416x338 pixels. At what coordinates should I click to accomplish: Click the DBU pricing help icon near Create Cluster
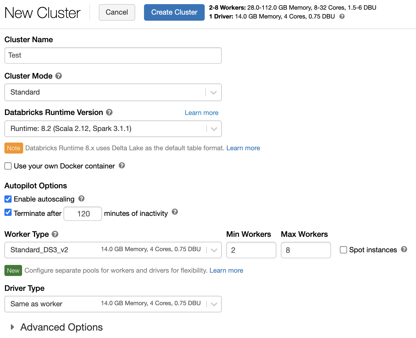pos(342,17)
